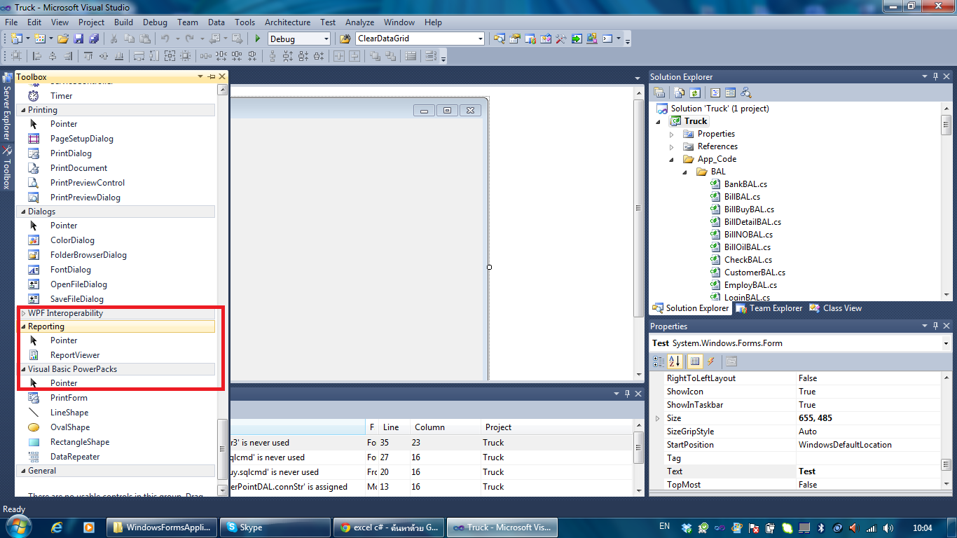Collapse the Dialogs group in Toolbox
The image size is (957, 538).
coord(23,212)
